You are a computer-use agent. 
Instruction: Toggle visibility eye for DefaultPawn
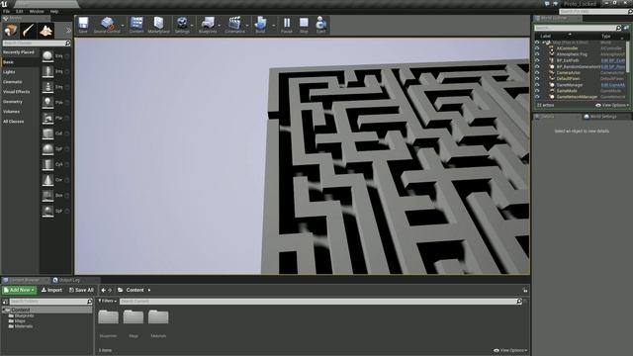pos(537,79)
